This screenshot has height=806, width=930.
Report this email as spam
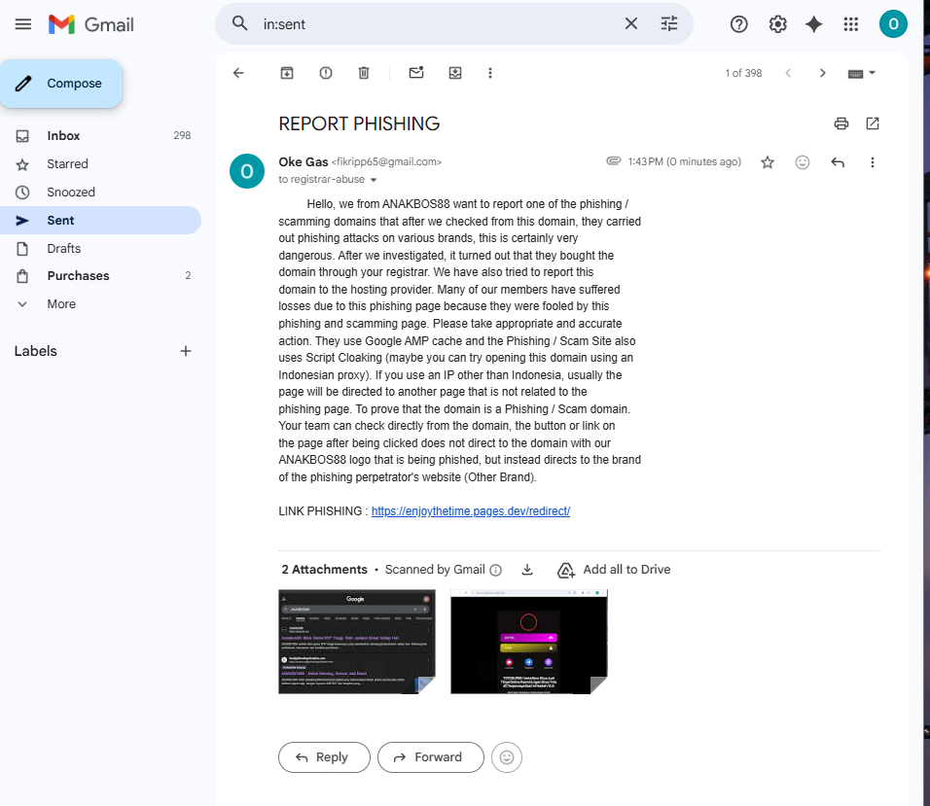tap(326, 73)
